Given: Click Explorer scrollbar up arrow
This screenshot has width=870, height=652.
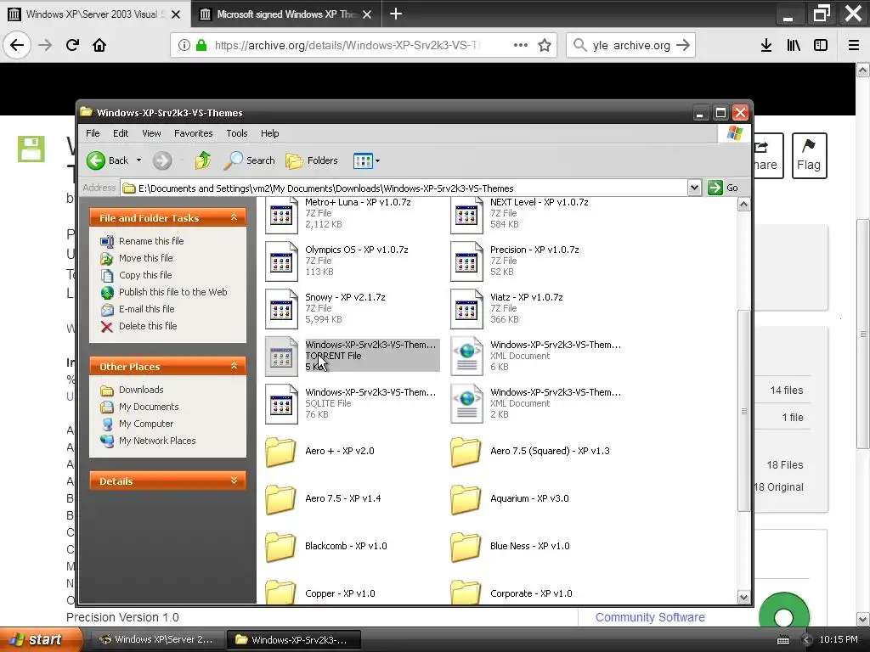Looking at the screenshot, I should pyautogui.click(x=743, y=205).
